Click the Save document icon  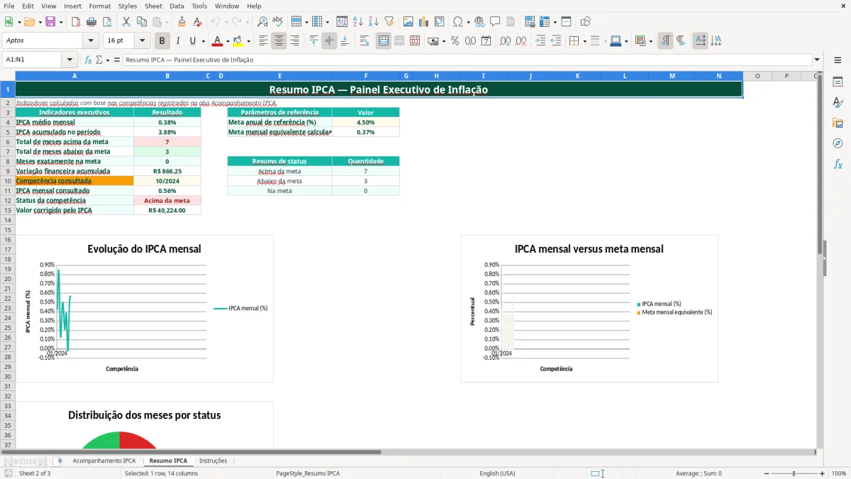pyautogui.click(x=50, y=22)
